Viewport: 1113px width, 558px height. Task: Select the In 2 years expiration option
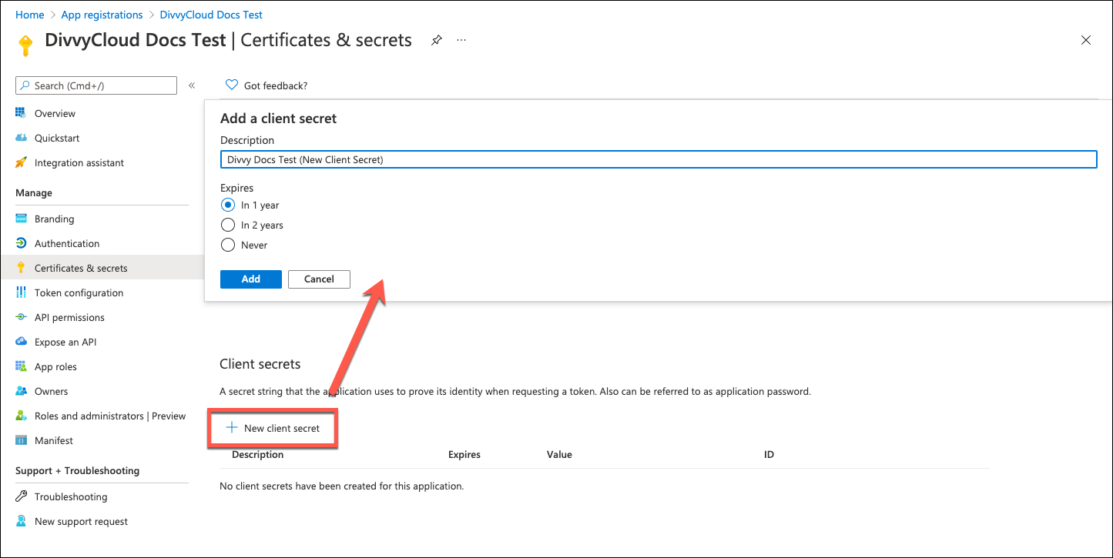point(227,225)
